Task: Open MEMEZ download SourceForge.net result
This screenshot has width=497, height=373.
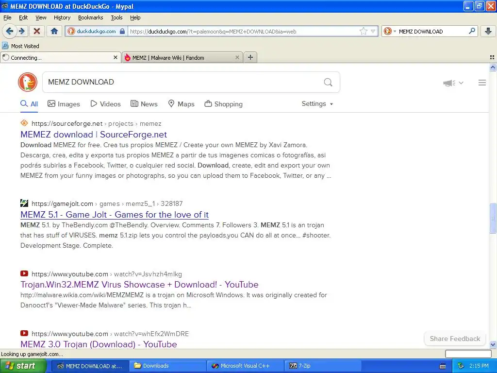Action: [x=94, y=135]
